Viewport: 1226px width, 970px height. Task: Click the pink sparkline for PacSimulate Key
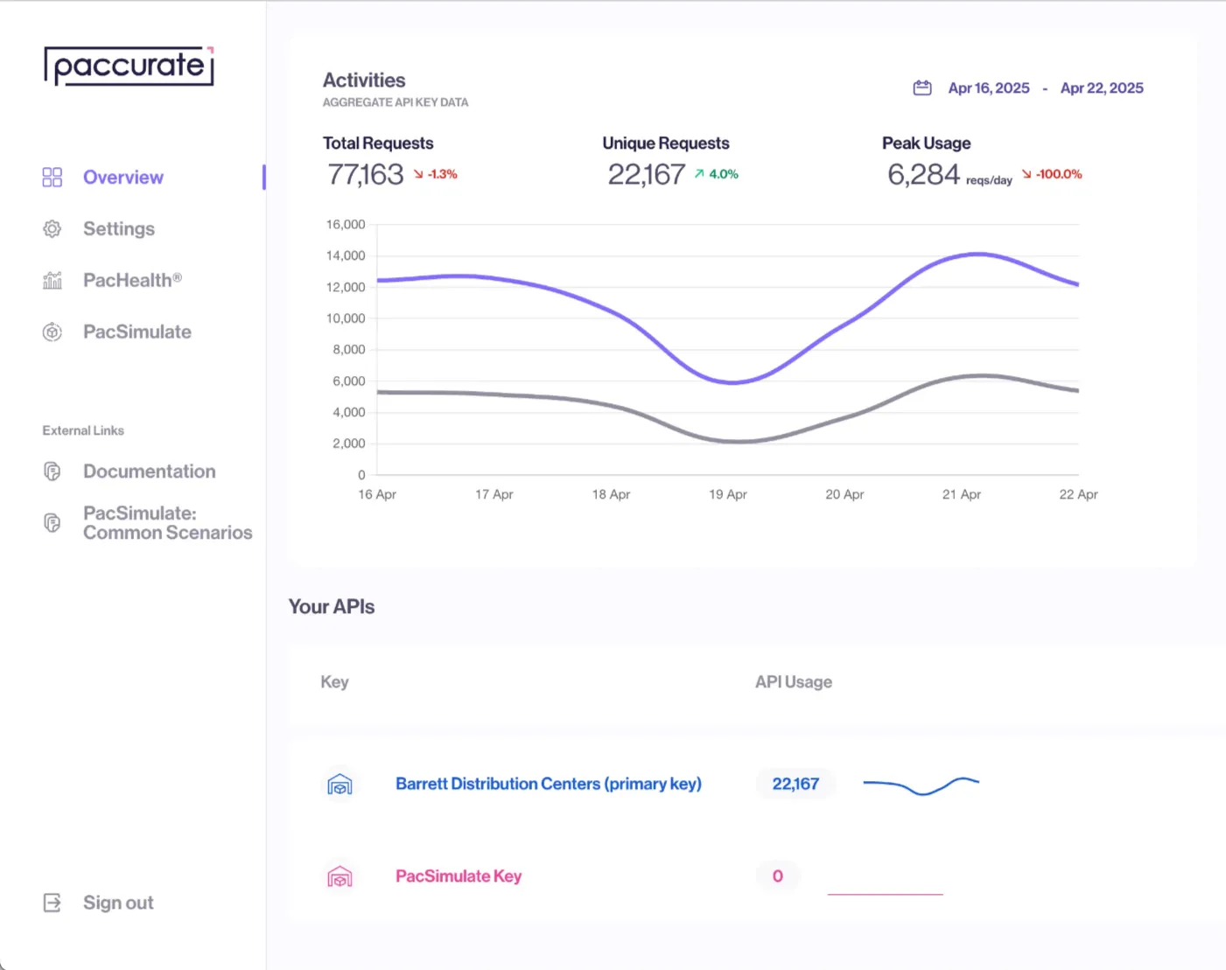click(886, 894)
